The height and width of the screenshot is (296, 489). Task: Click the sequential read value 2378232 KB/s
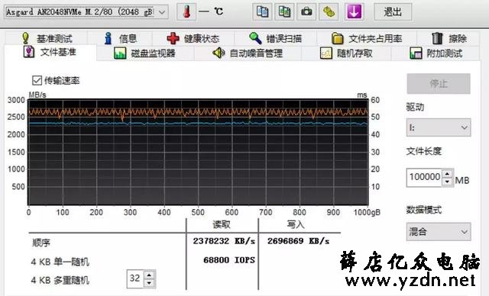[224, 241]
